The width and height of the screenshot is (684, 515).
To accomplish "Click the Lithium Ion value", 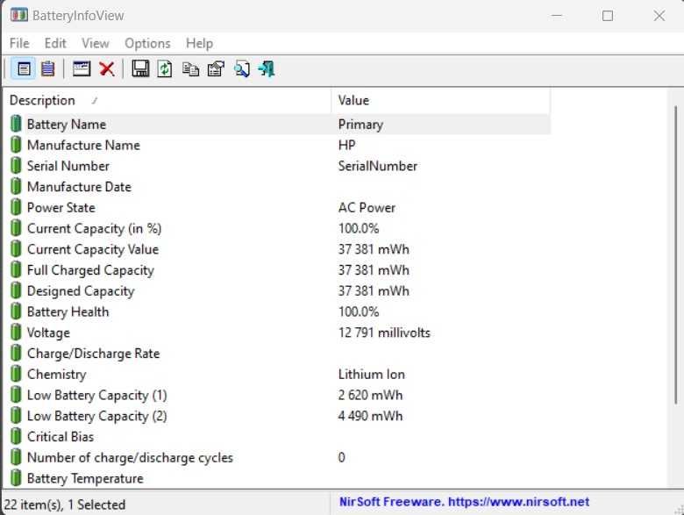I will (x=372, y=374).
